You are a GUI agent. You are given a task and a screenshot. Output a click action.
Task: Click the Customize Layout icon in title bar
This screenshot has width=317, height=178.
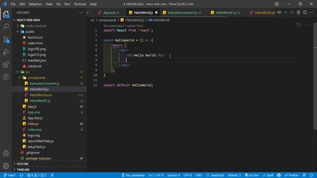(x=276, y=4)
